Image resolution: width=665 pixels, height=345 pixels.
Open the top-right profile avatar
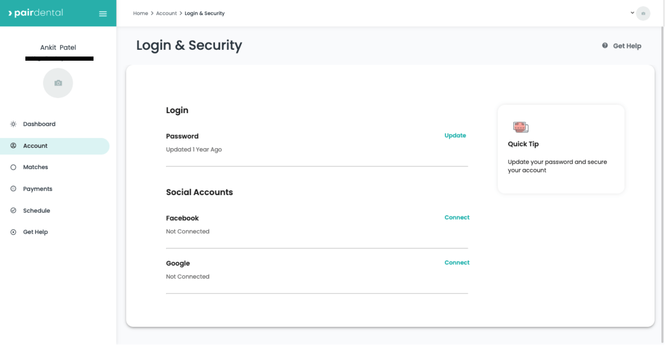click(x=643, y=13)
